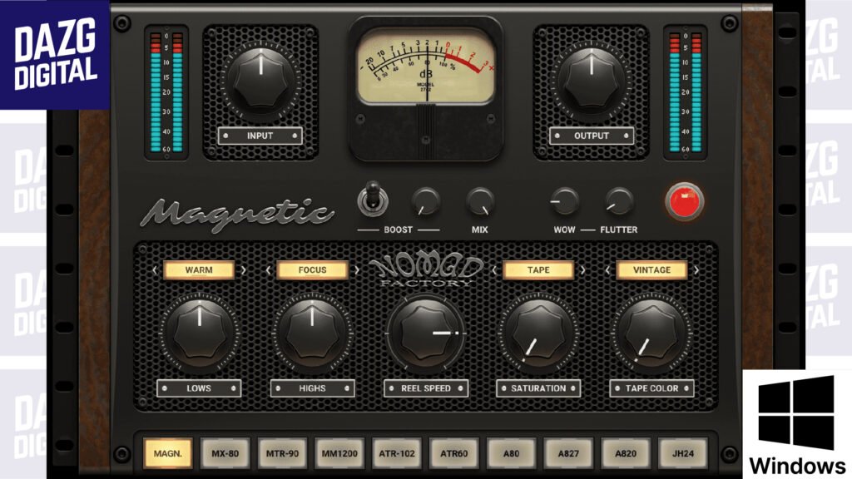Select the ATR-102 tape machine preset
The image size is (852, 479).
(397, 453)
